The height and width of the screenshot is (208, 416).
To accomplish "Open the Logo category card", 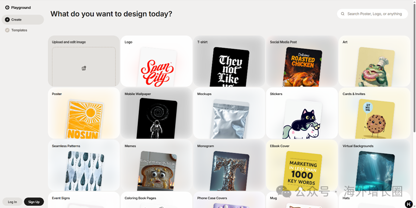I will tap(156, 61).
